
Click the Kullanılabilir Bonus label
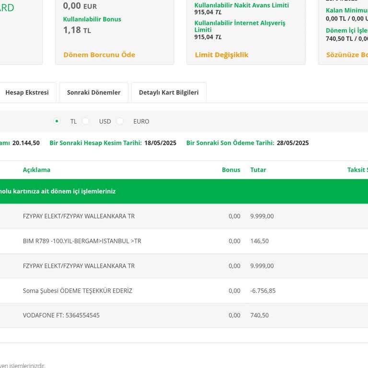pyautogui.click(x=92, y=19)
